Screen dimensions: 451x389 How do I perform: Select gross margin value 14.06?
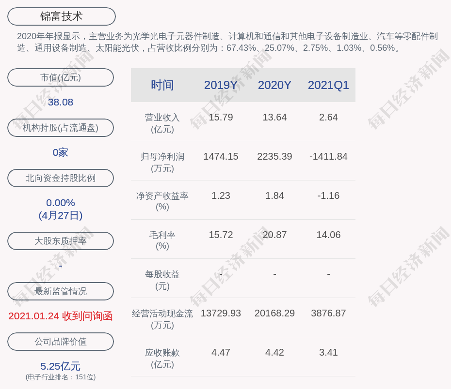click(328, 235)
